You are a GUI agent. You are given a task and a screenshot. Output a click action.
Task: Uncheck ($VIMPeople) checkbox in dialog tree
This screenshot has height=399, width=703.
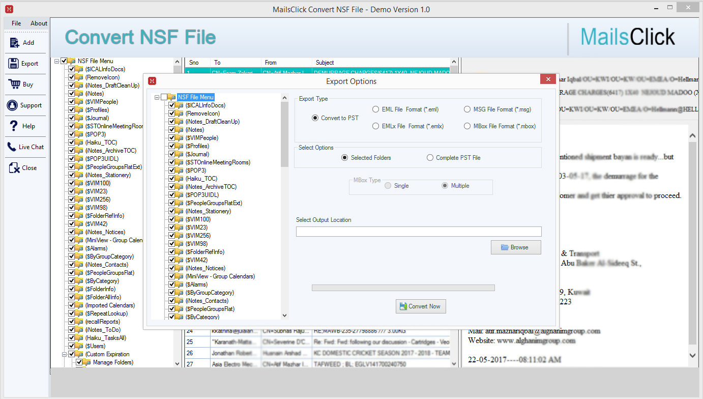coord(172,138)
